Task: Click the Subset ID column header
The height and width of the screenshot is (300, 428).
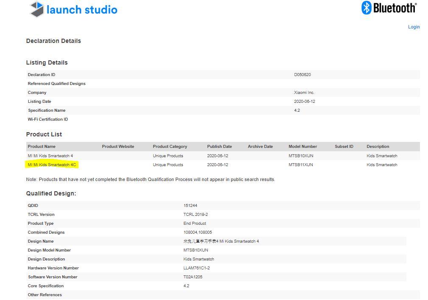Action: [344, 147]
